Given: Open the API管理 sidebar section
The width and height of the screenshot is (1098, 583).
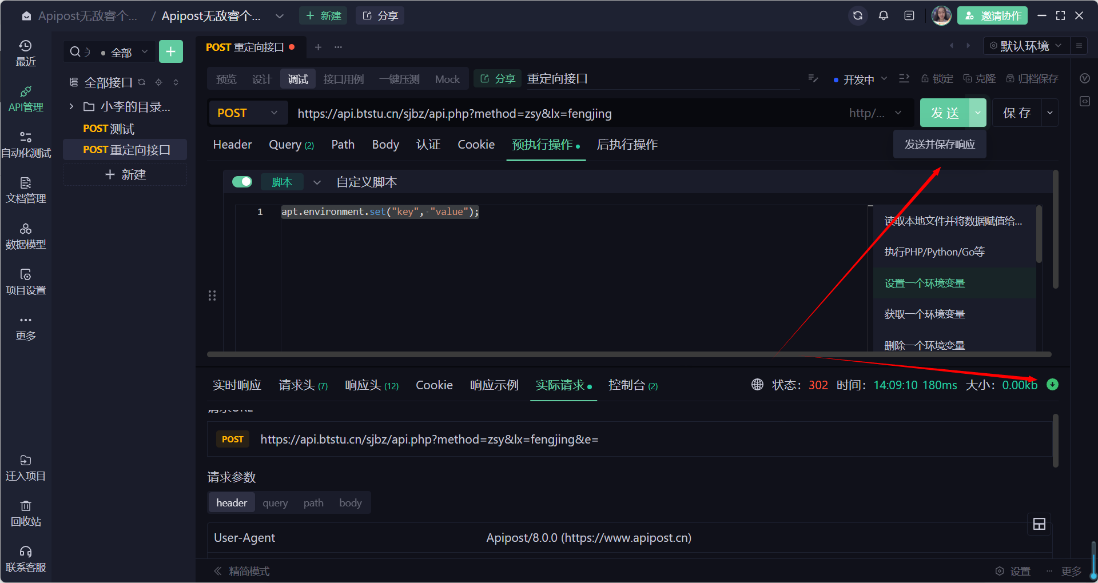Looking at the screenshot, I should point(26,99).
